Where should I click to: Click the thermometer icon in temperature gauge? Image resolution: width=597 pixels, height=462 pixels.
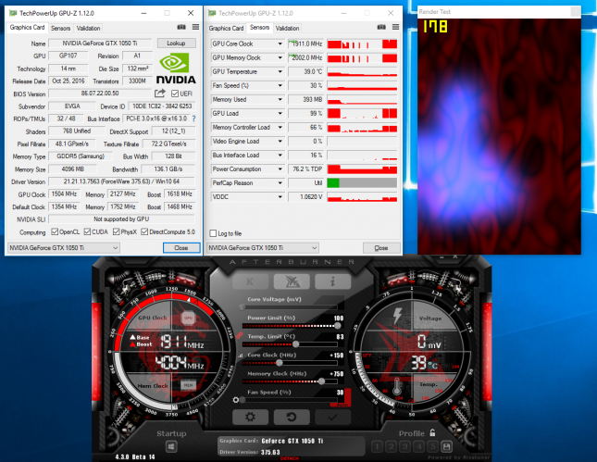[x=397, y=387]
